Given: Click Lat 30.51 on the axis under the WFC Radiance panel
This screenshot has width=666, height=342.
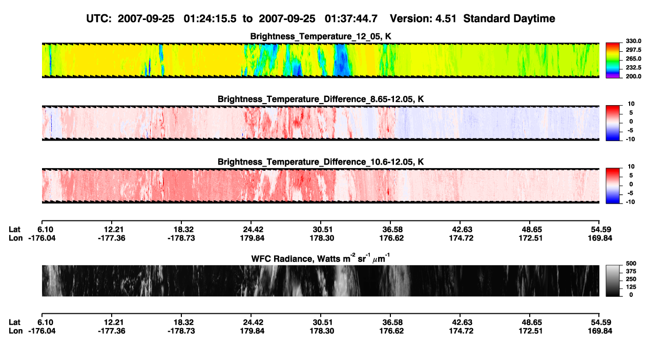Looking at the screenshot, I should [x=321, y=322].
